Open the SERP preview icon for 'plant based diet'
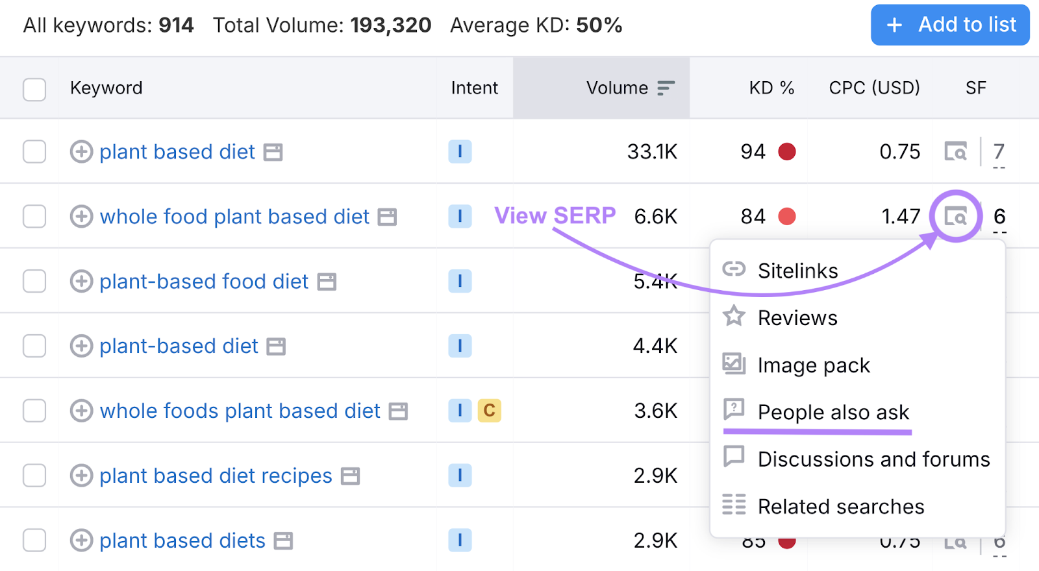The image size is (1039, 571). [x=955, y=151]
